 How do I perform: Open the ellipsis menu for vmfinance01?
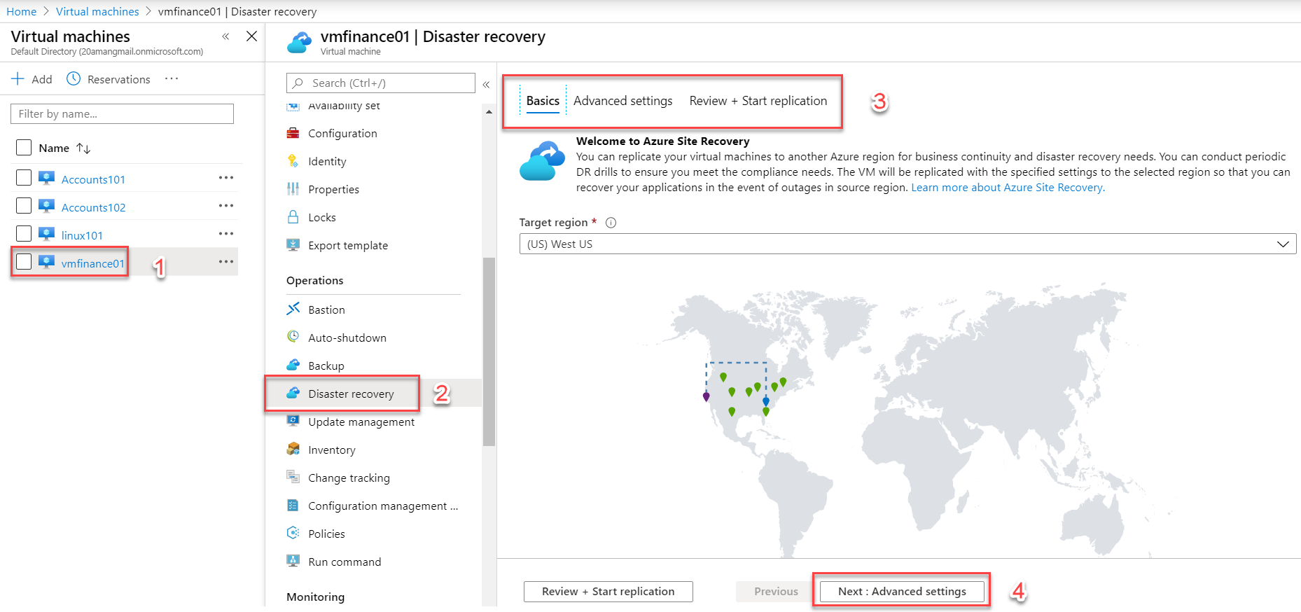pyautogui.click(x=226, y=262)
